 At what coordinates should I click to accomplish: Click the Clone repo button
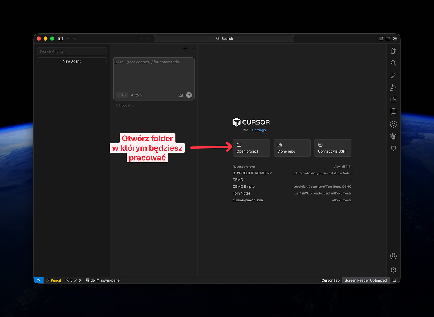coord(292,148)
